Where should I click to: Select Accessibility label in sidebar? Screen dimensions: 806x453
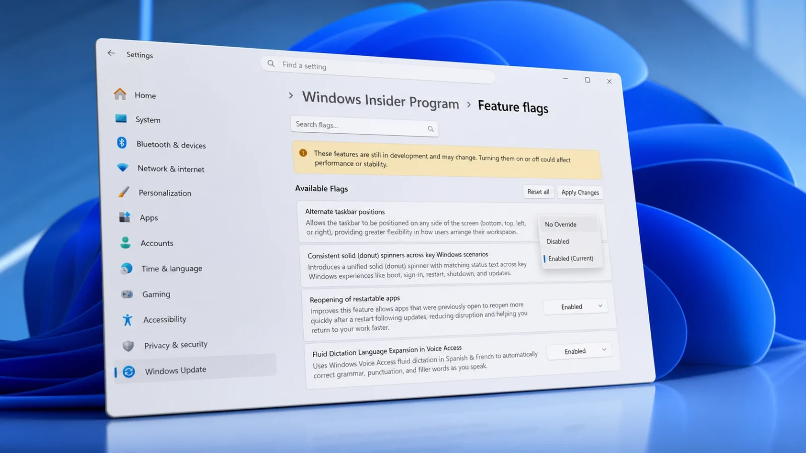pos(165,320)
